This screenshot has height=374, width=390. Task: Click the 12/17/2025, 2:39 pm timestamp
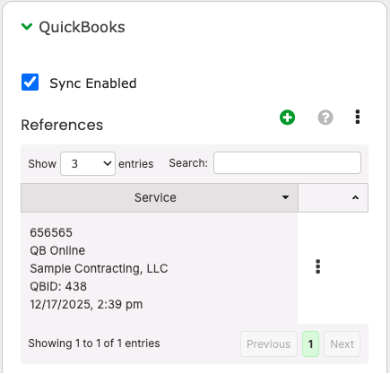(x=86, y=304)
